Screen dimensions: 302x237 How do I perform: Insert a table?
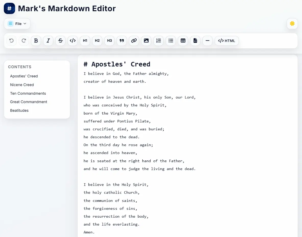click(x=183, y=41)
